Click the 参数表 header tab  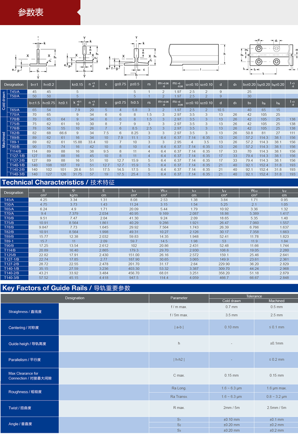[x=31, y=13]
